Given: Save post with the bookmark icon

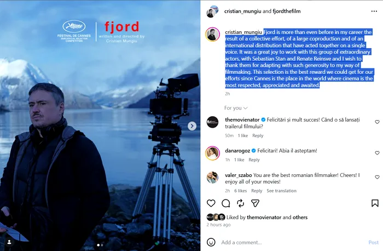Looking at the screenshot, I should tap(375, 203).
